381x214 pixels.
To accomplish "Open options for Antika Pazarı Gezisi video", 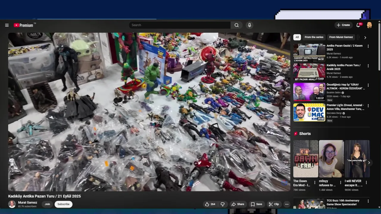I will tap(368, 46).
